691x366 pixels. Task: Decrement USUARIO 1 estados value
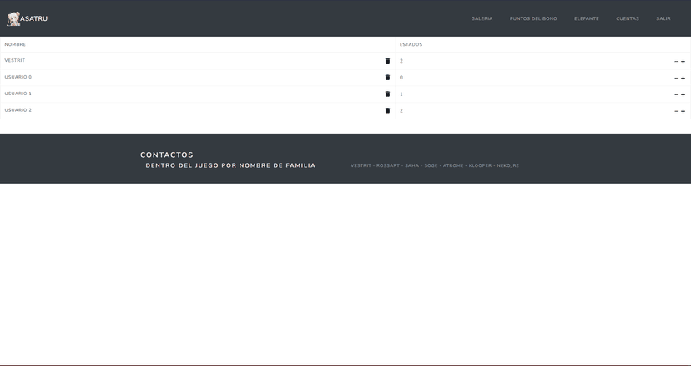(676, 94)
